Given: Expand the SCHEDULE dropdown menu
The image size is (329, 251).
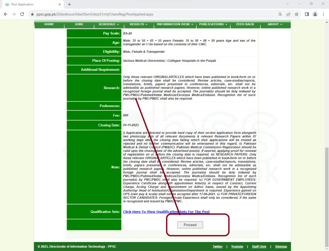Looking at the screenshot, I should coord(109,24).
